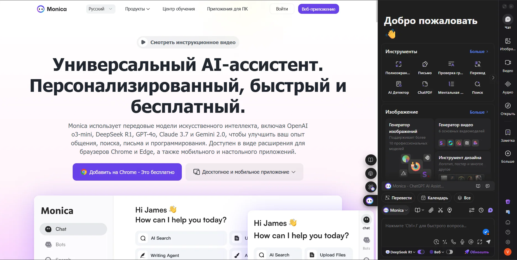Click the orange V user avatar
The image size is (517, 260).
tap(508, 251)
